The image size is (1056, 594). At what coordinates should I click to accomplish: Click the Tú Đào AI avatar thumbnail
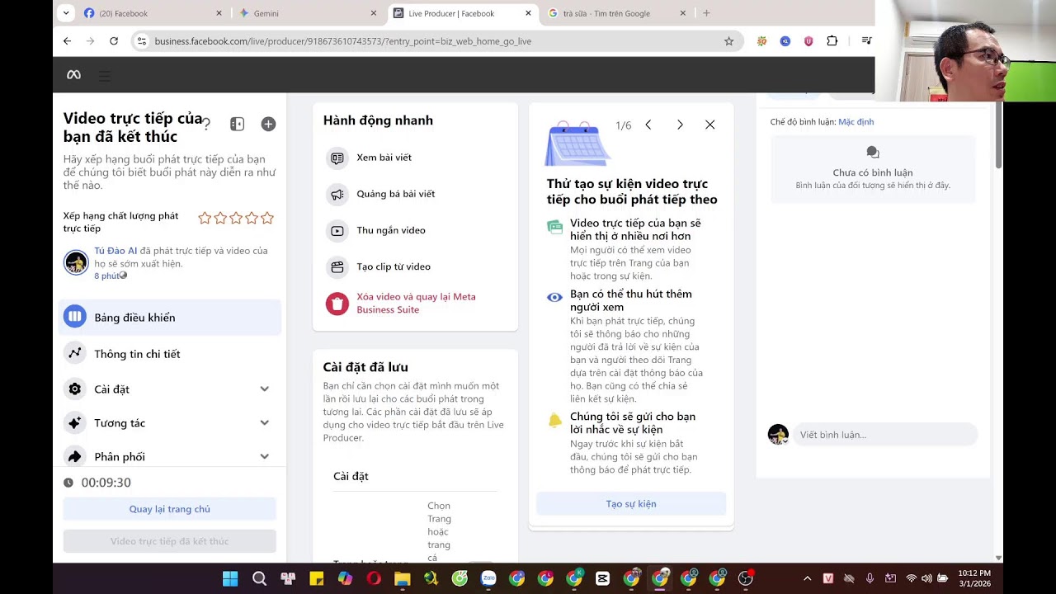[x=76, y=263]
